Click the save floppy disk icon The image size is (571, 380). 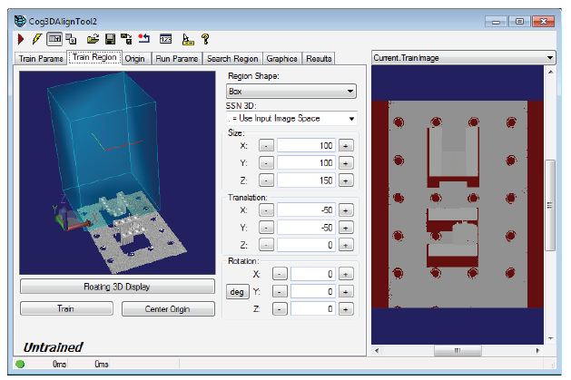click(110, 39)
